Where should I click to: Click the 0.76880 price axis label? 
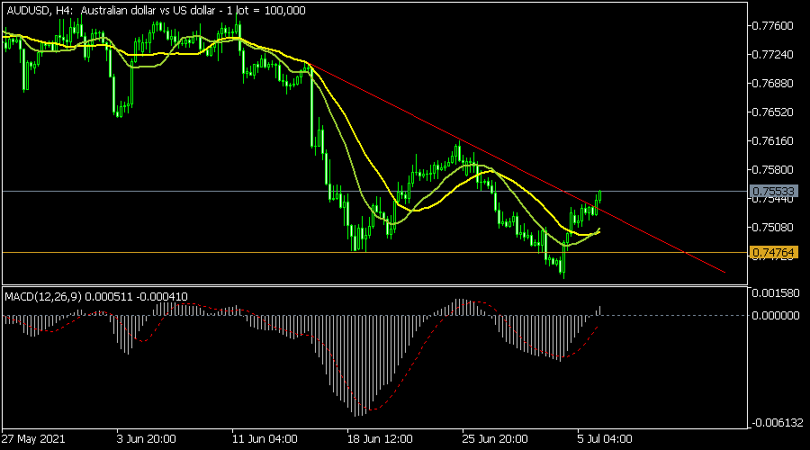773,83
